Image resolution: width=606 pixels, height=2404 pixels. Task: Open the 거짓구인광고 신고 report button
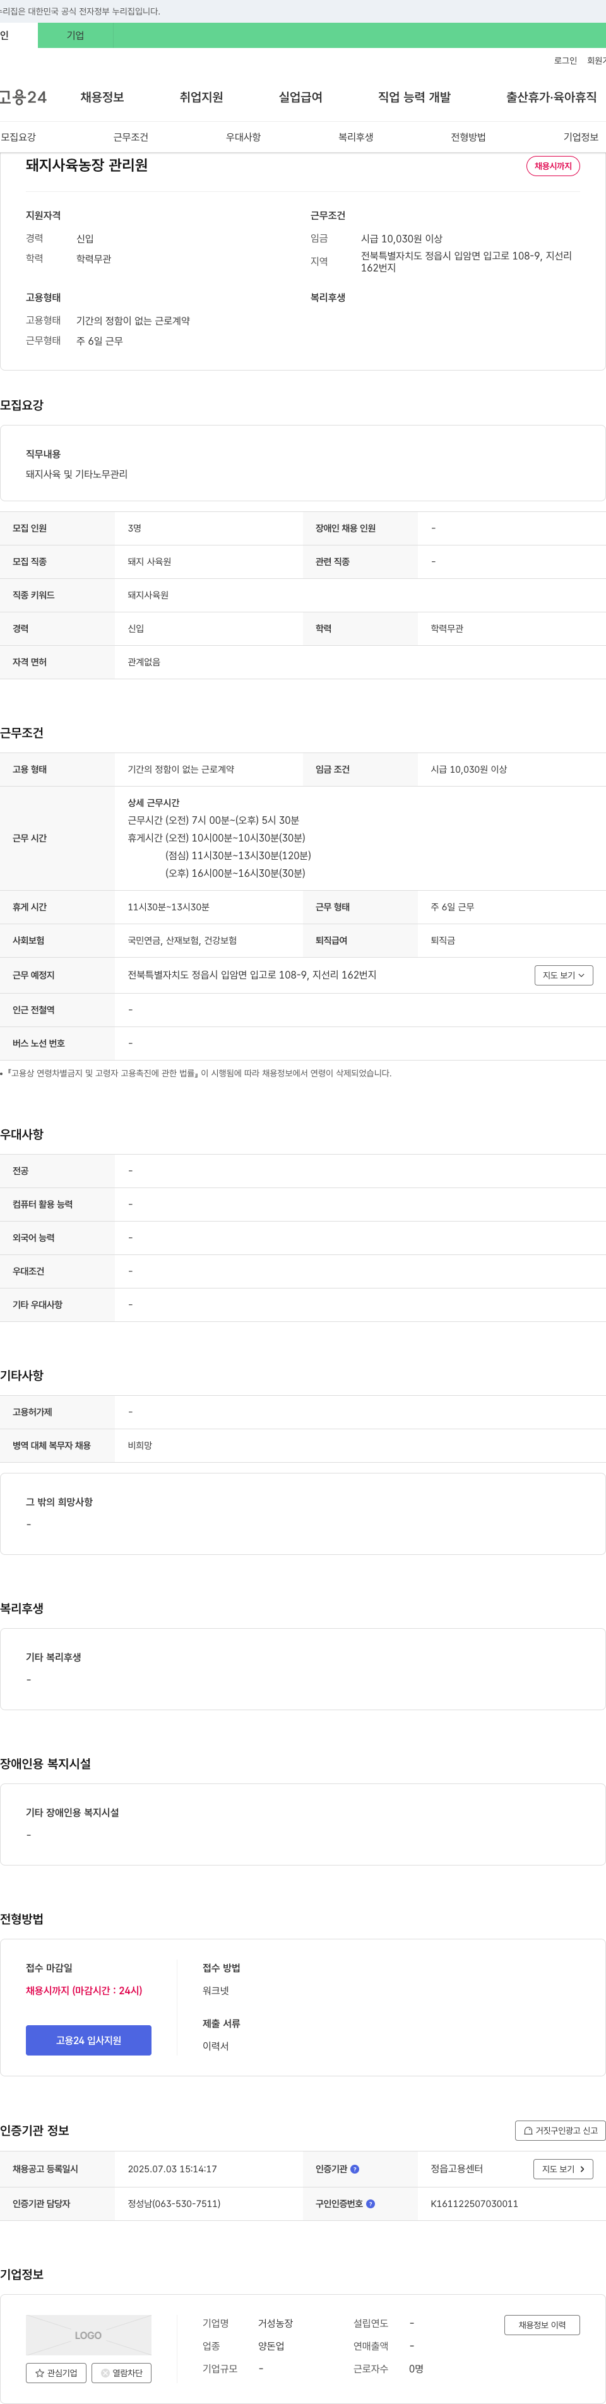[x=561, y=2131]
